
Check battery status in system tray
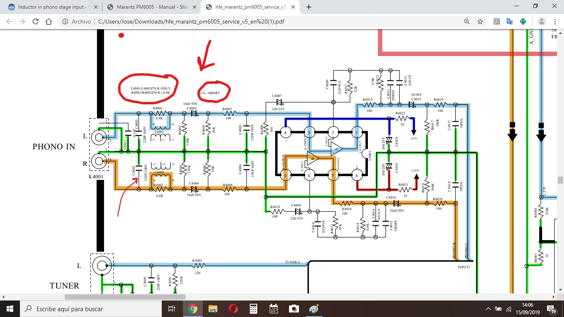[x=498, y=308]
